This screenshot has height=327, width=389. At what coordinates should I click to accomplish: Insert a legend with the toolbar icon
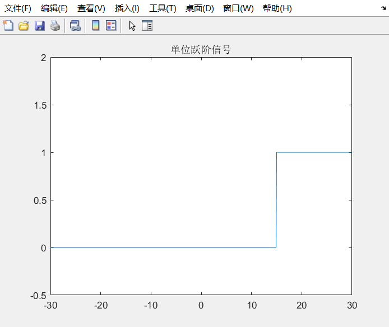[x=111, y=26]
